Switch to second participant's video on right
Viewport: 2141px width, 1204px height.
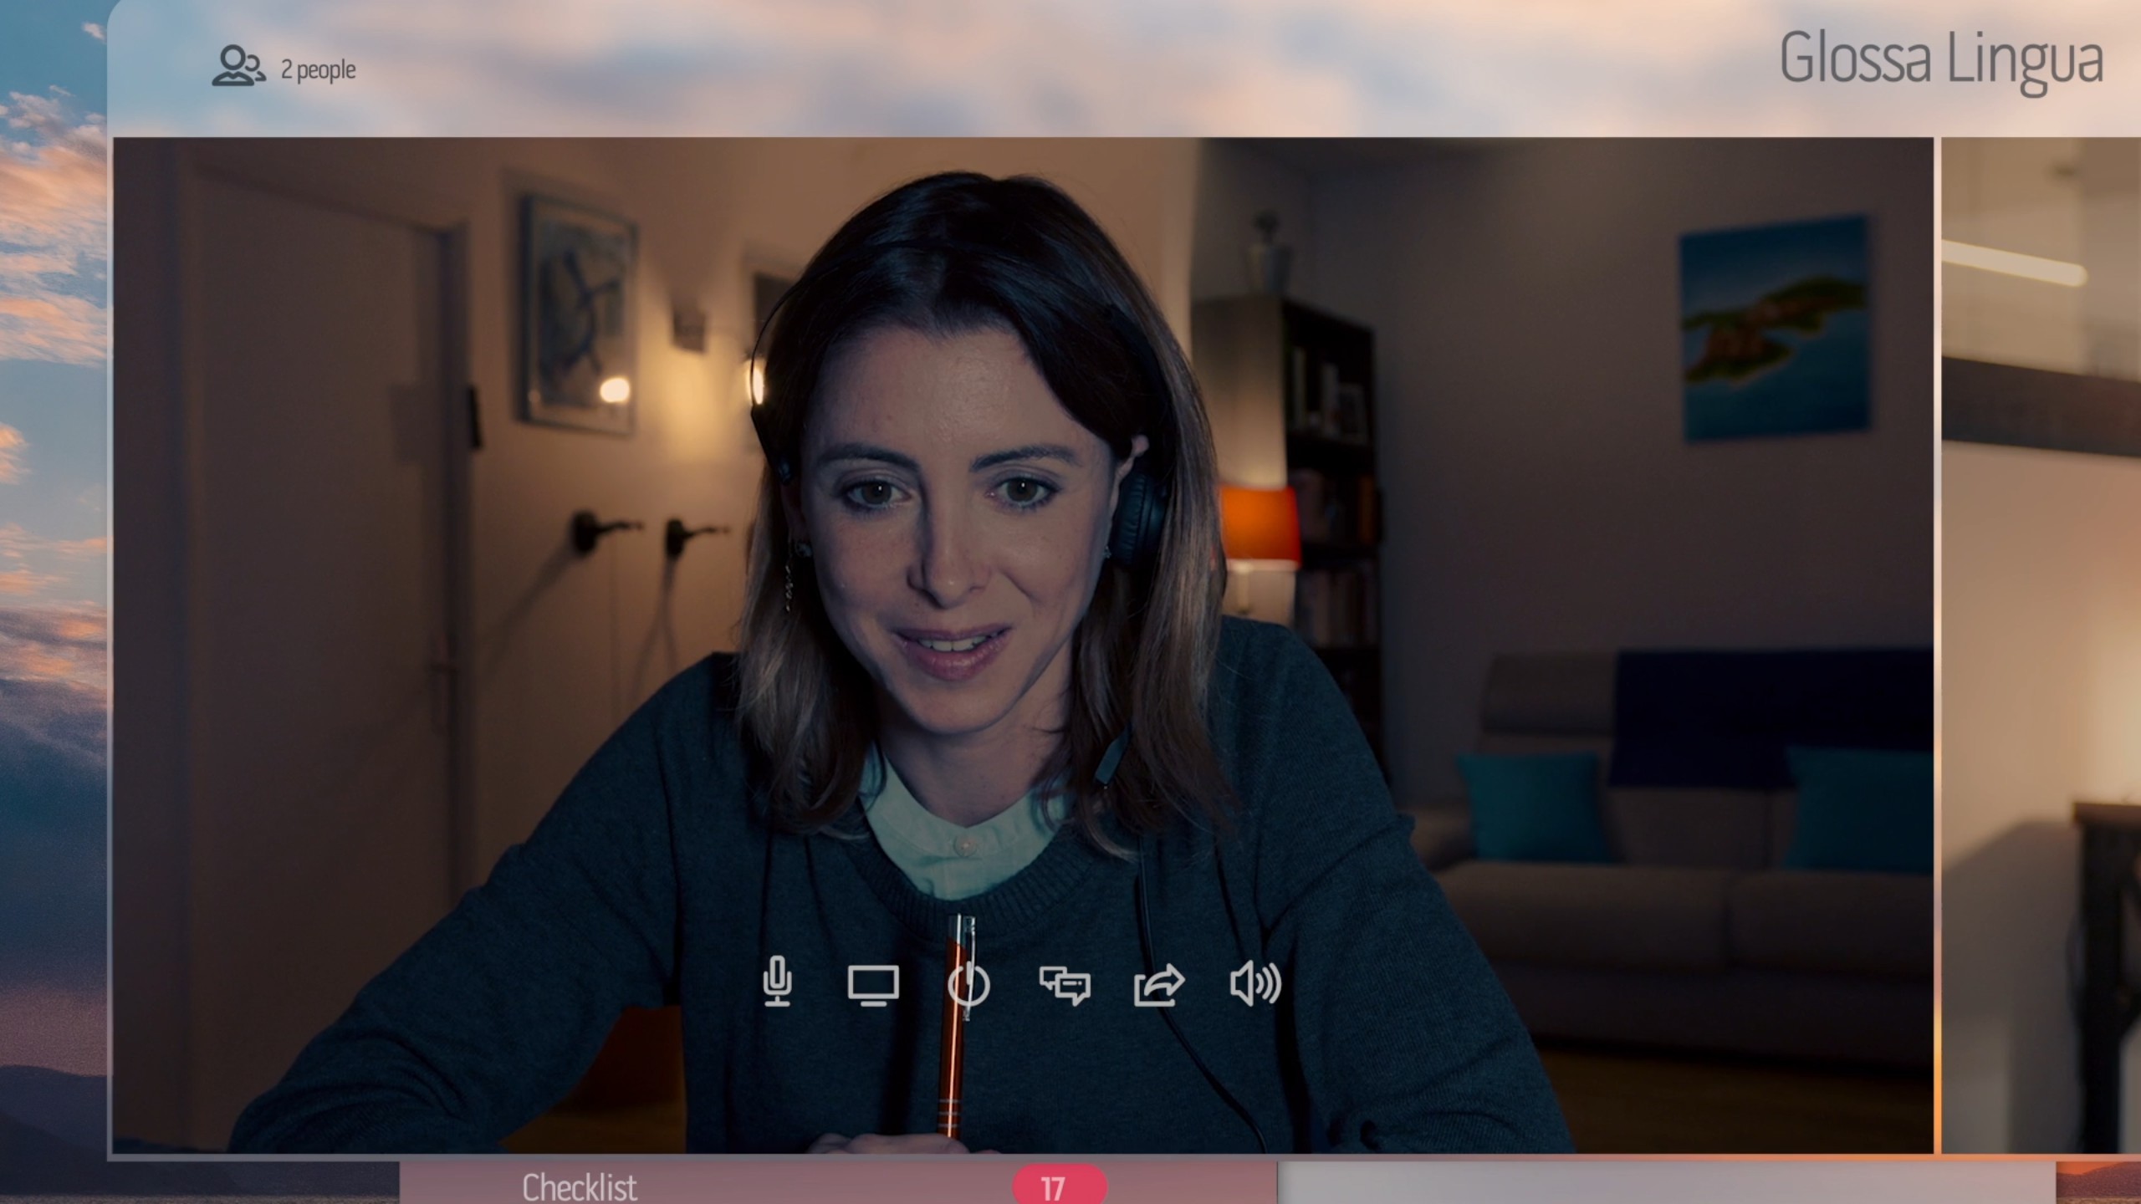tap(2041, 644)
